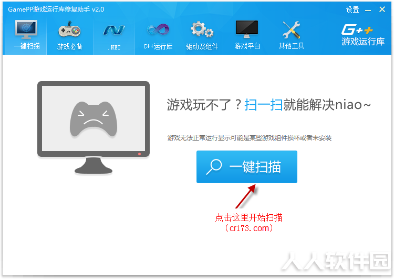Click the sad gamepad monitor illustration
Image resolution: width=394 pixels, height=279 pixels.
(x=94, y=128)
